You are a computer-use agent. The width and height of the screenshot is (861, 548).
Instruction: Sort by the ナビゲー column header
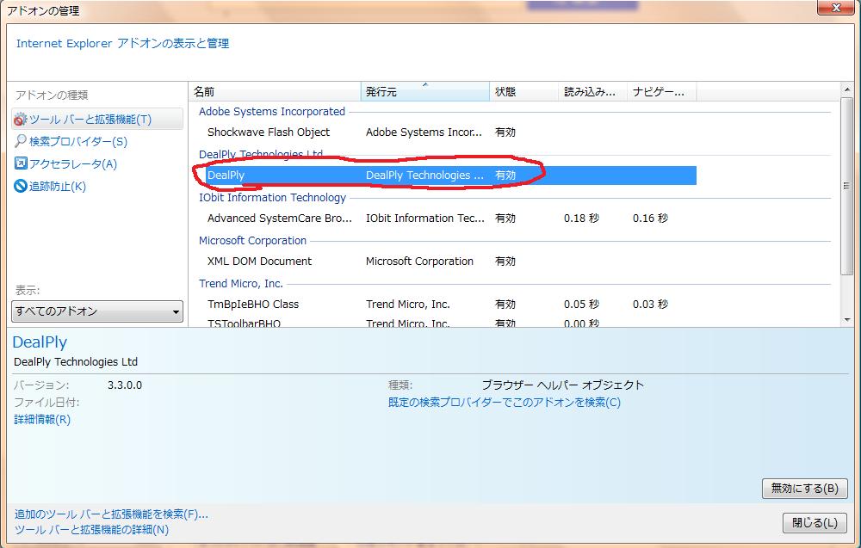[661, 91]
